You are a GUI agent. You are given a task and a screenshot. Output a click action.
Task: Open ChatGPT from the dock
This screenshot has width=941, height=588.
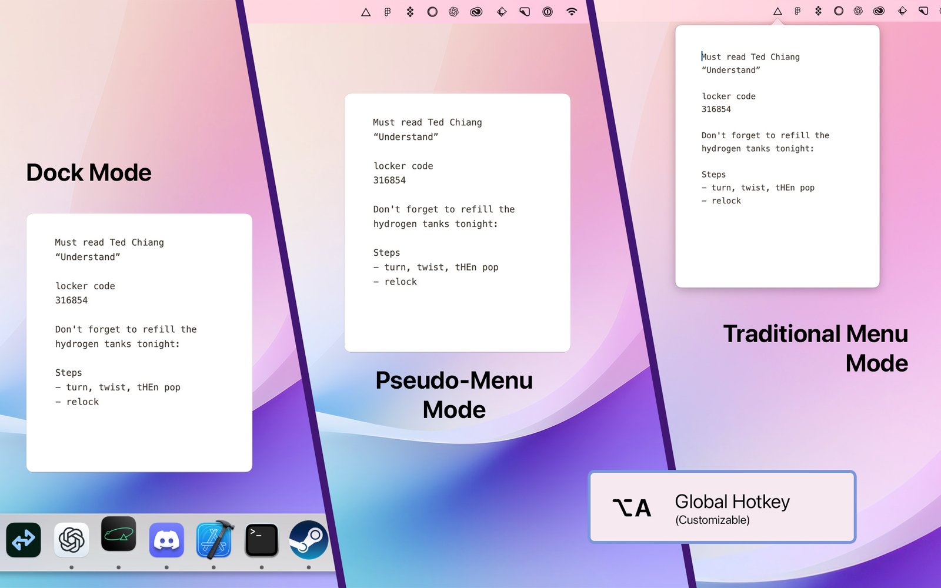coord(71,539)
